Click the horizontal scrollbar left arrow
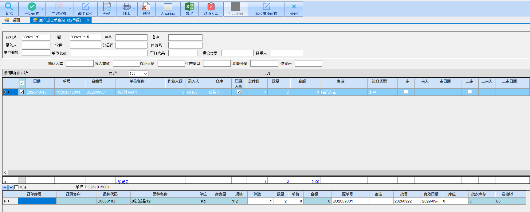The width and height of the screenshot is (530, 212). pos(5,173)
